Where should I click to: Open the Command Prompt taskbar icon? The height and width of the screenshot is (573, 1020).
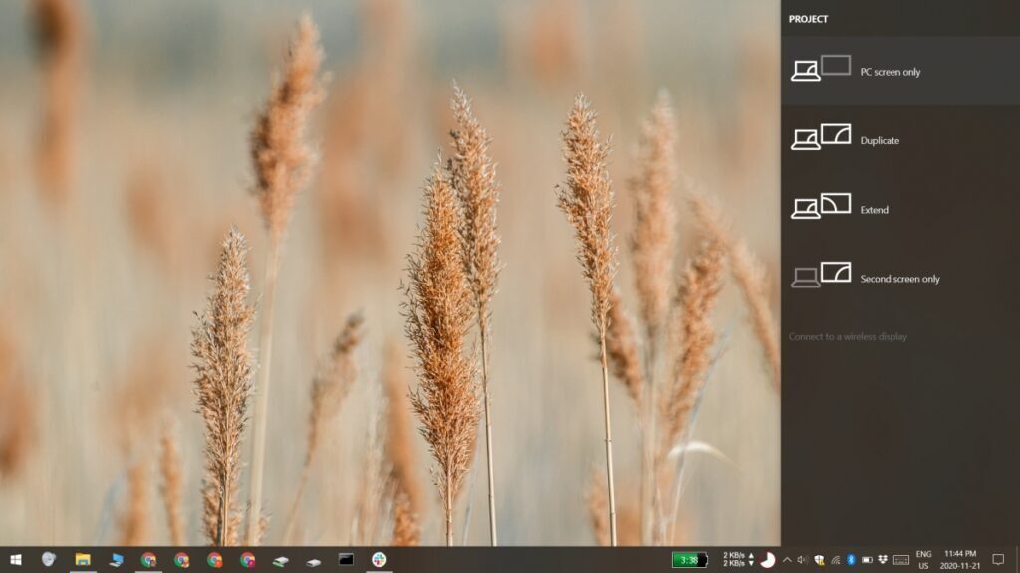pyautogui.click(x=344, y=559)
